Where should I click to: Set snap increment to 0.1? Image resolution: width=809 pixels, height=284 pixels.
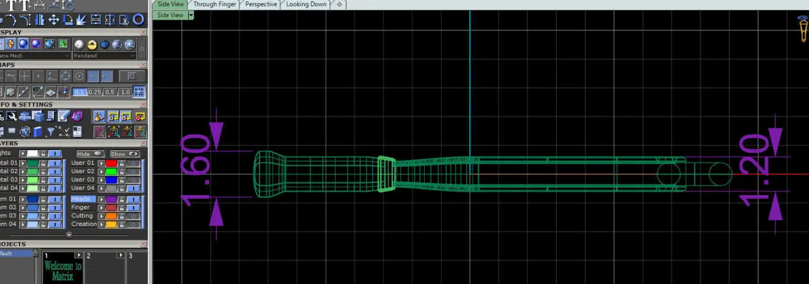point(80,92)
